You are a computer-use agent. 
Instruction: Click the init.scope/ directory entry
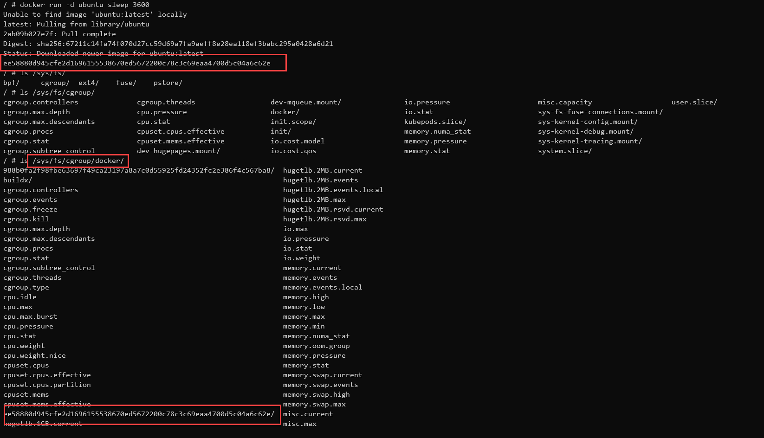pos(293,122)
